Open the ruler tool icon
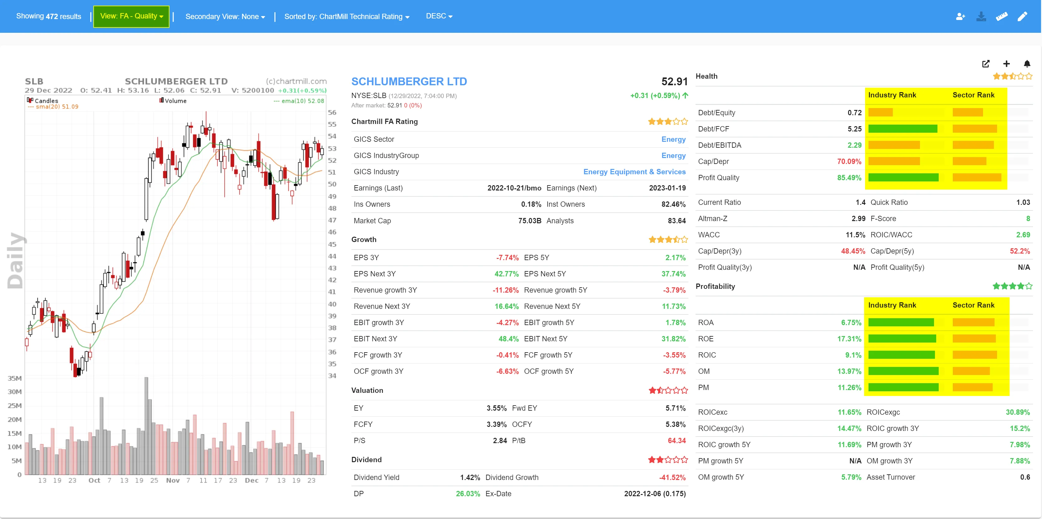 tap(1001, 17)
